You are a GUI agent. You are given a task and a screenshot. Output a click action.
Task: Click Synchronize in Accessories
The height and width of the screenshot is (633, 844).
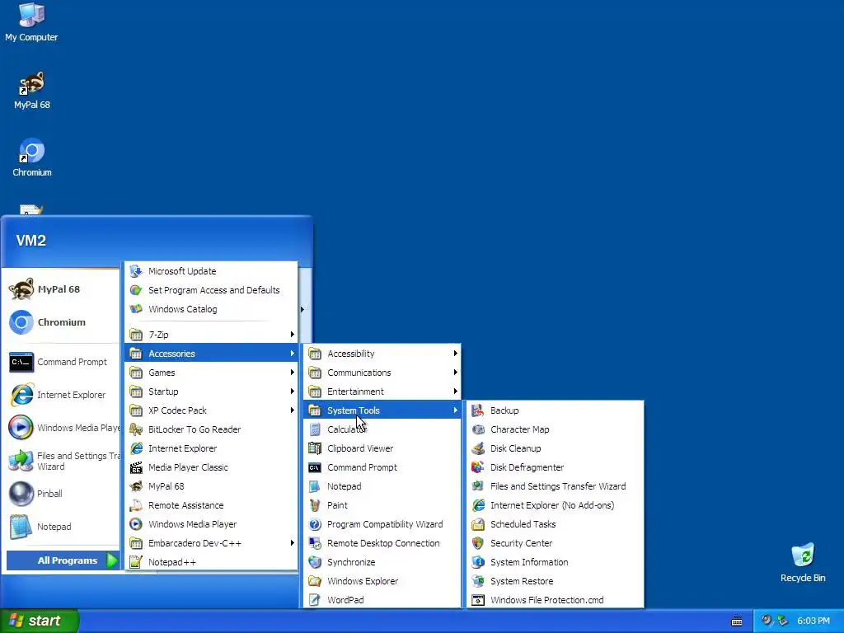pos(382,562)
